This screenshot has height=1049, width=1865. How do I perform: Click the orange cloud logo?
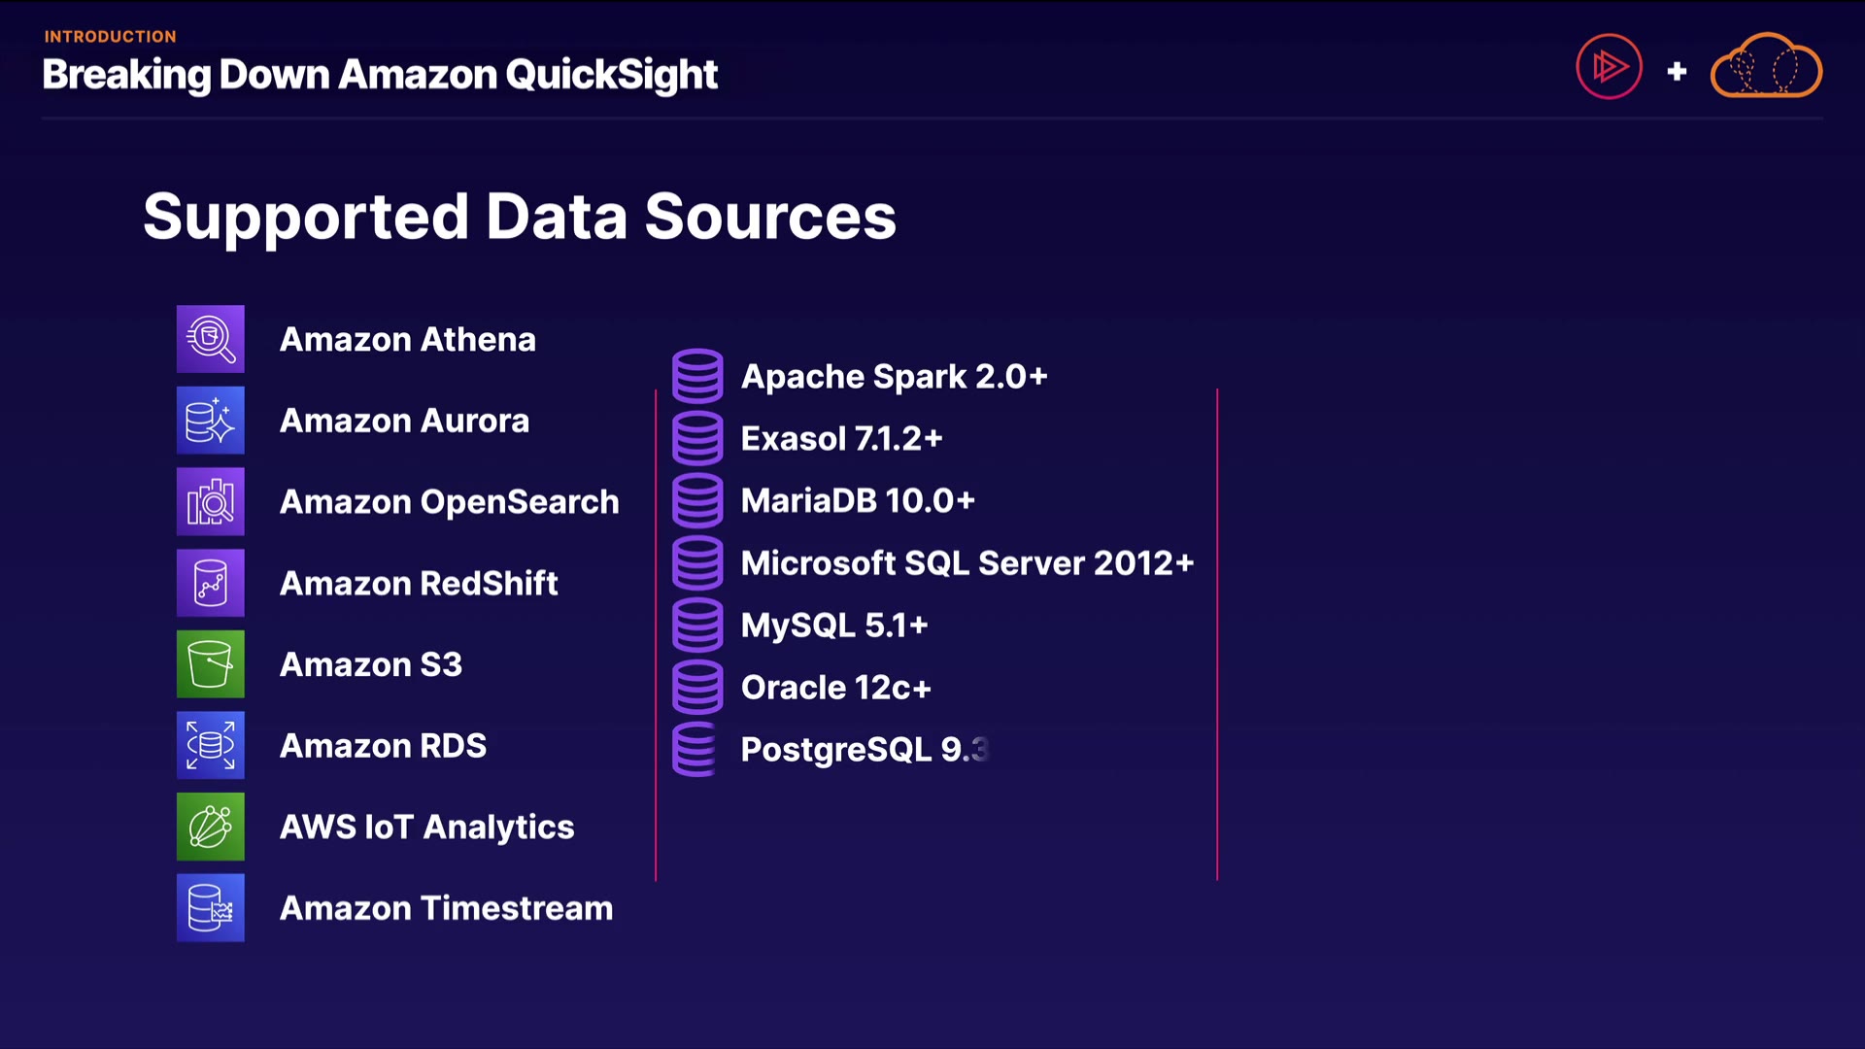(1766, 67)
